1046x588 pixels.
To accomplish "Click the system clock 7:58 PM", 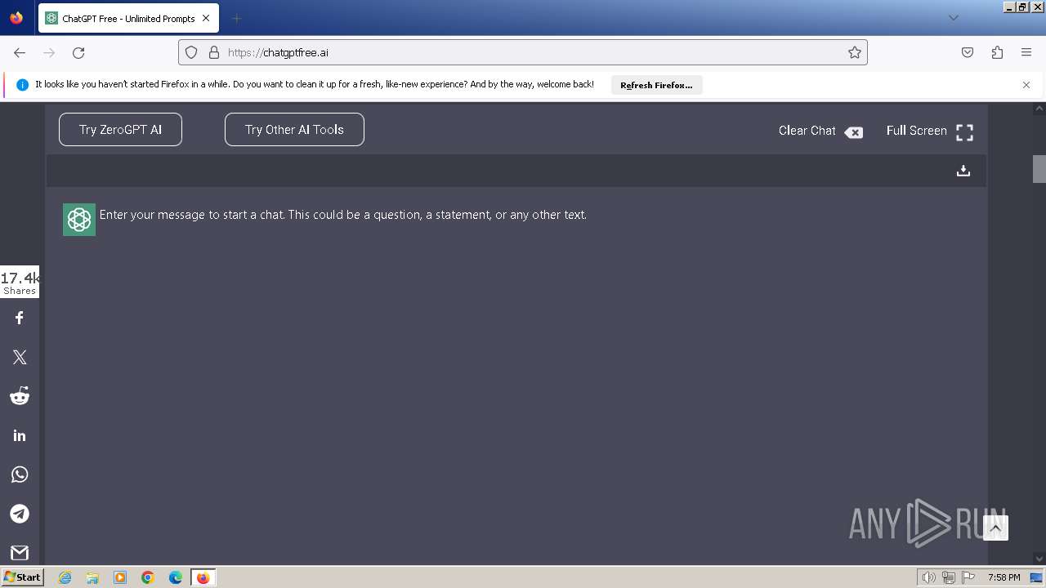I will (x=1004, y=577).
